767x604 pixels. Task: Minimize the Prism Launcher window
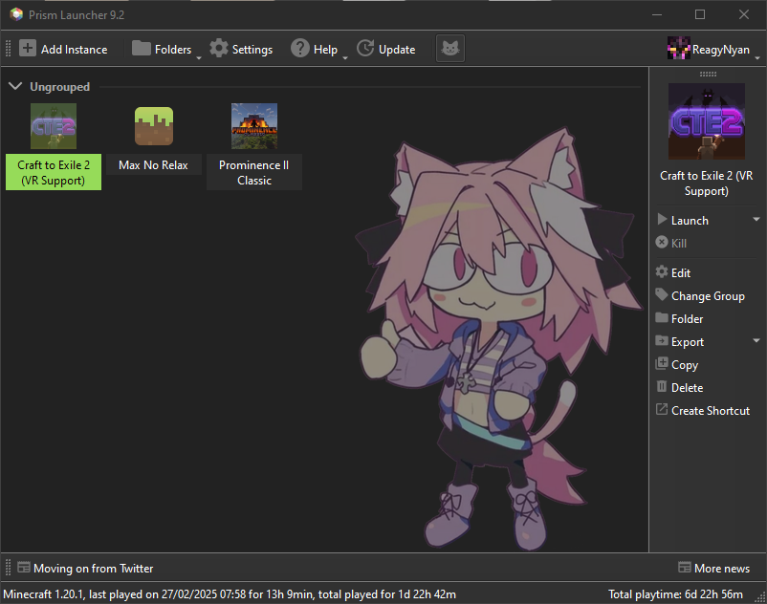pos(657,14)
